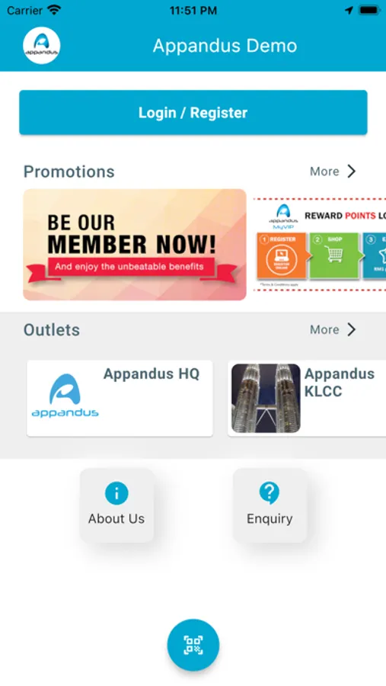Image resolution: width=386 pixels, height=686 pixels.
Task: Open the Reward Points promotion banner
Action: (320, 245)
